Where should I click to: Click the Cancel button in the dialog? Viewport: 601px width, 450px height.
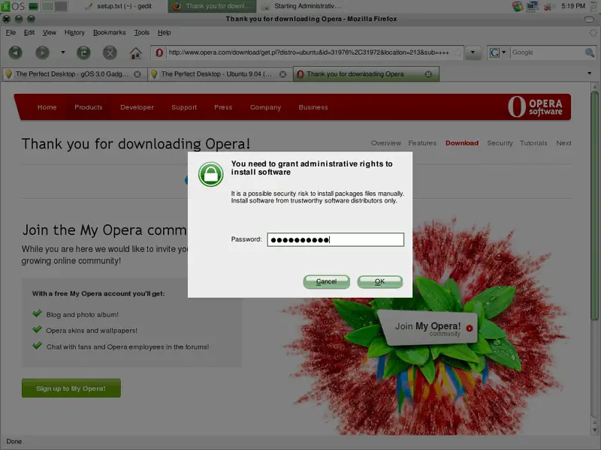[x=327, y=282]
